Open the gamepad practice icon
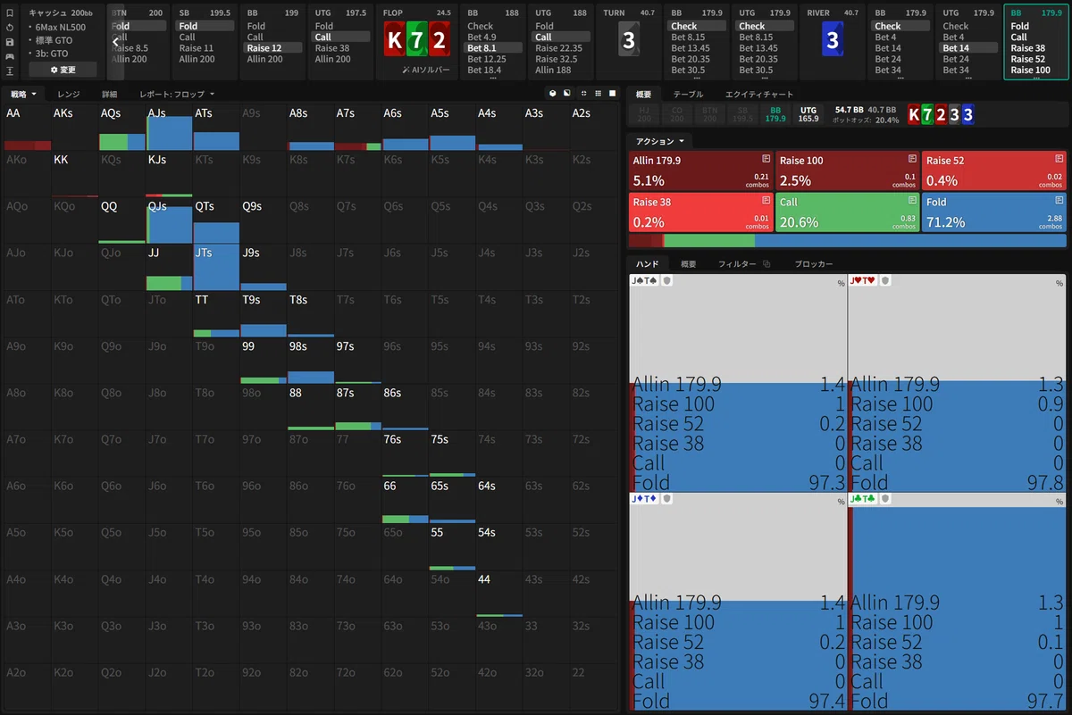Viewport: 1072px width, 715px height. click(x=9, y=56)
